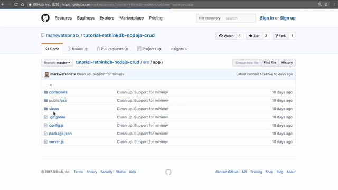Click Create new file button
This screenshot has width=338, height=190.
(x=247, y=63)
